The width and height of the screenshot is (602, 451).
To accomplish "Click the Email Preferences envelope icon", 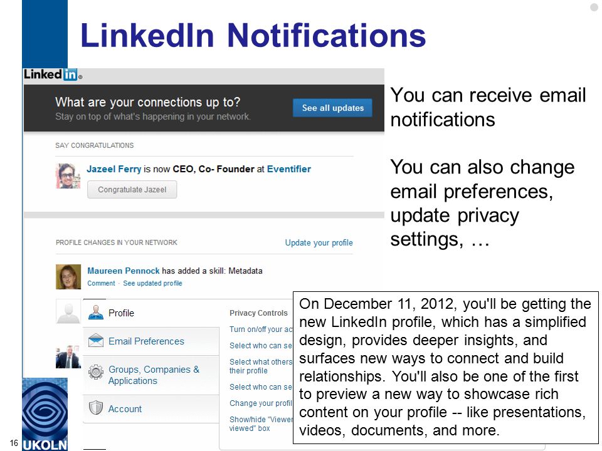I will [95, 341].
